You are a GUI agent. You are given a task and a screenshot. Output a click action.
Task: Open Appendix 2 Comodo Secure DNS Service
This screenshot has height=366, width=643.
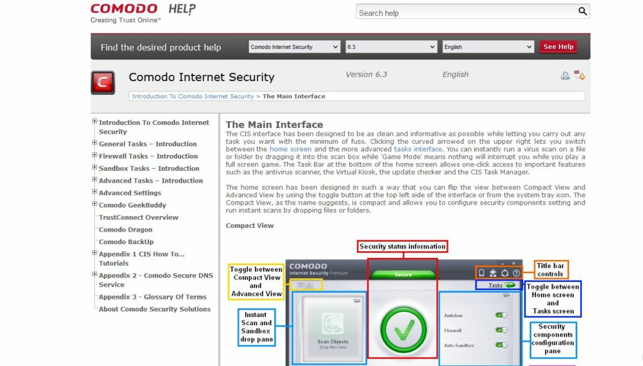(x=156, y=280)
